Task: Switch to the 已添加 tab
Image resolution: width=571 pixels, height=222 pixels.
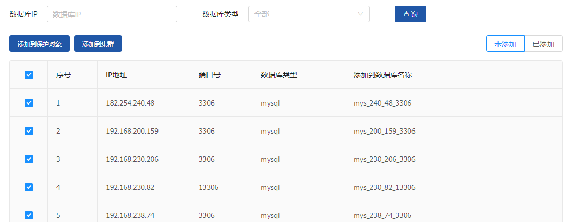Action: pyautogui.click(x=543, y=44)
